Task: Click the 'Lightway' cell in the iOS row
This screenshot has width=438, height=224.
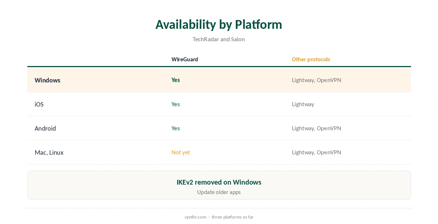Action: [x=303, y=104]
